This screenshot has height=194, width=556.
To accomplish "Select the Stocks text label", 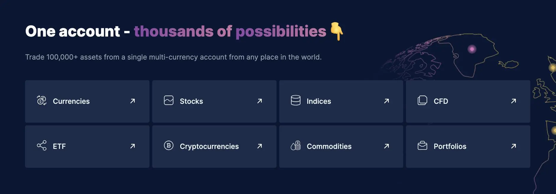I will [191, 101].
